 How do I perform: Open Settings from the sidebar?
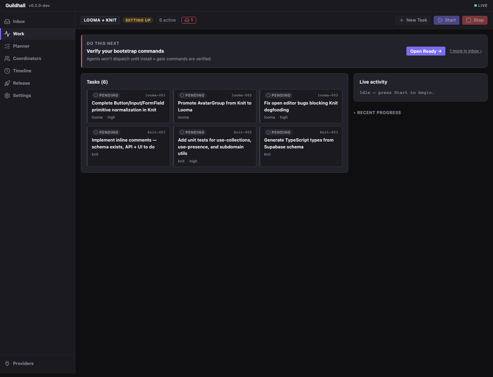click(x=37, y=96)
